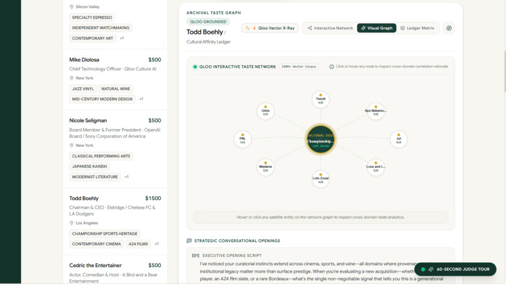Switch to Ledger Matrix tab
Screen dimensions: 506x284
point(417,28)
